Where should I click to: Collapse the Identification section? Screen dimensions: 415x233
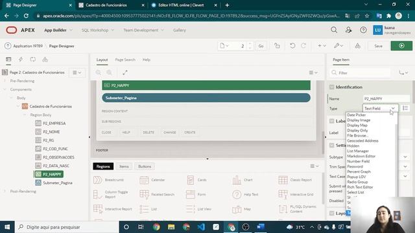coord(331,87)
